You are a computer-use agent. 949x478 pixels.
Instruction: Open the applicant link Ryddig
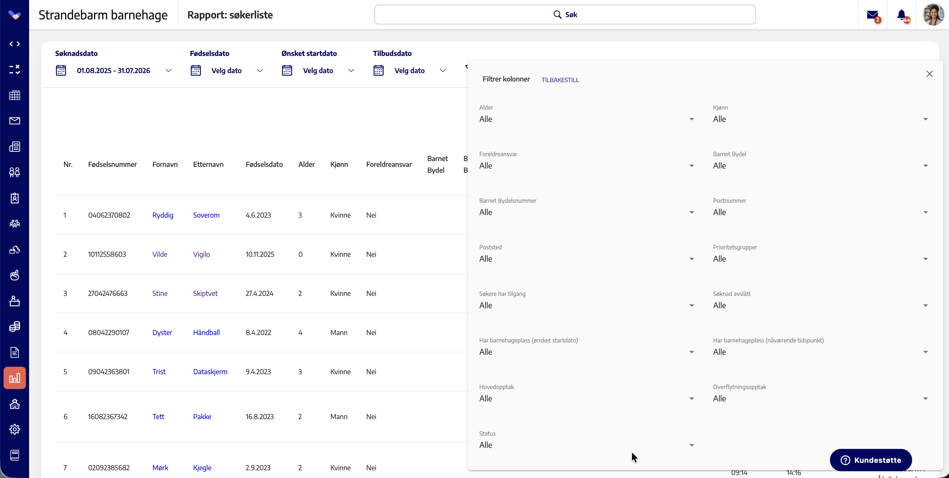coord(163,215)
